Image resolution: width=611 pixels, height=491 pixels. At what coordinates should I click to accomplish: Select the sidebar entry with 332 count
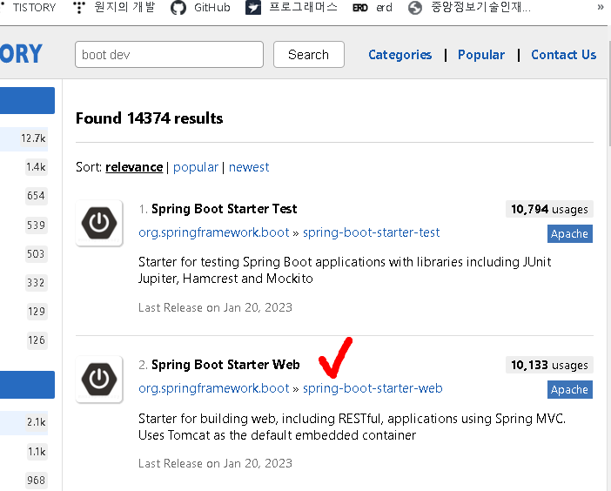pyautogui.click(x=36, y=283)
